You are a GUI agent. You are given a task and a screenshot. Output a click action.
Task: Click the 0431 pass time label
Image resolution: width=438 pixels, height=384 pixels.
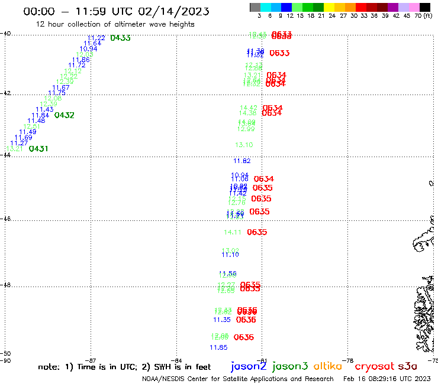38,149
